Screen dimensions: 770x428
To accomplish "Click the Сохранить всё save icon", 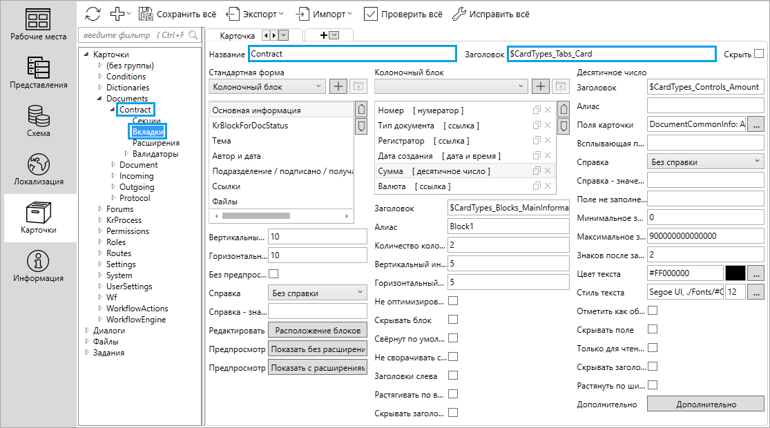I will coord(146,14).
